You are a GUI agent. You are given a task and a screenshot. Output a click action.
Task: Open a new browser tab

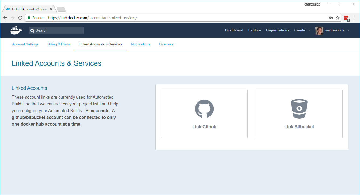click(x=61, y=9)
